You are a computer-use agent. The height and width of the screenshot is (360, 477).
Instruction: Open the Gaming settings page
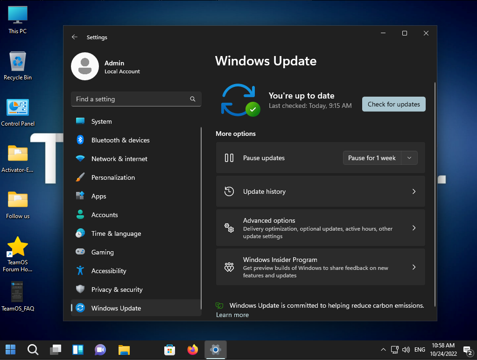click(102, 252)
